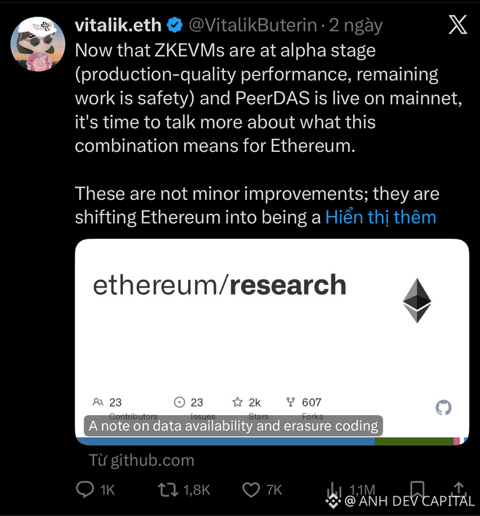
Task: Open vitalik.eth profile avatar
Action: click(38, 44)
